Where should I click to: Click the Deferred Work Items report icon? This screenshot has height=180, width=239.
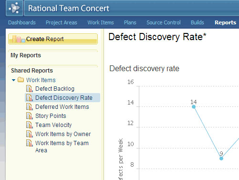click(30, 107)
